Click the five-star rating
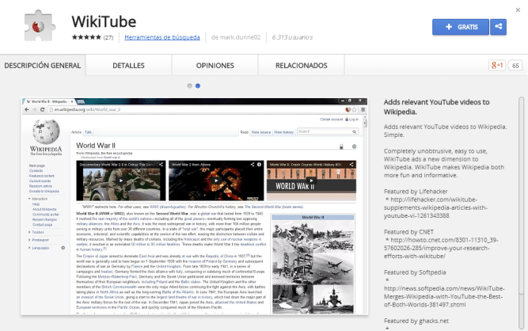This screenshot has height=331, width=528. coord(86,37)
